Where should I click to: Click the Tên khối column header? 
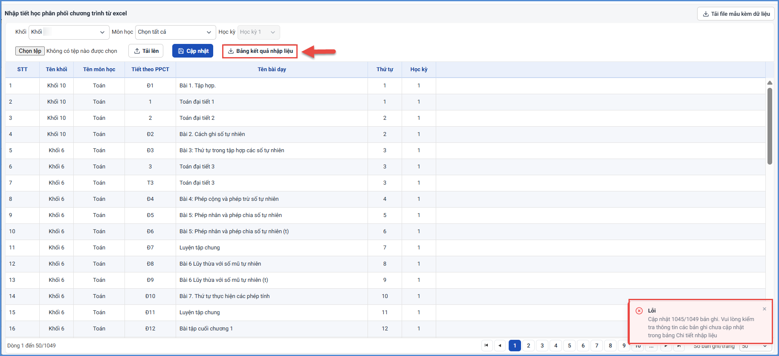click(56, 69)
